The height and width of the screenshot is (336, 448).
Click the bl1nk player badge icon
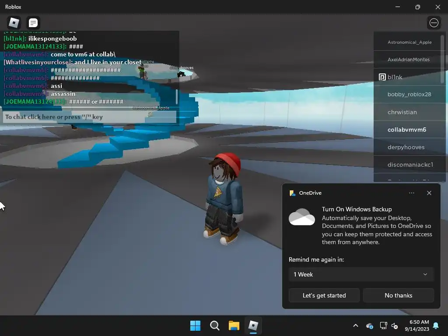(x=382, y=77)
